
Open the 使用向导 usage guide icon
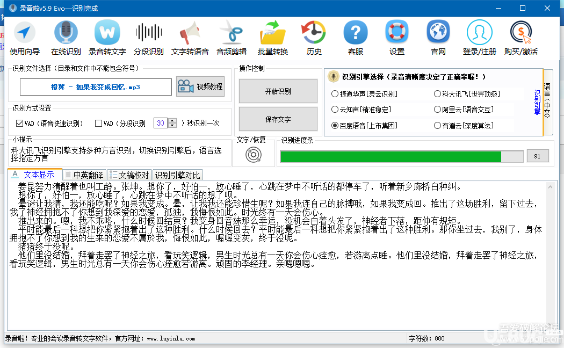pyautogui.click(x=25, y=38)
